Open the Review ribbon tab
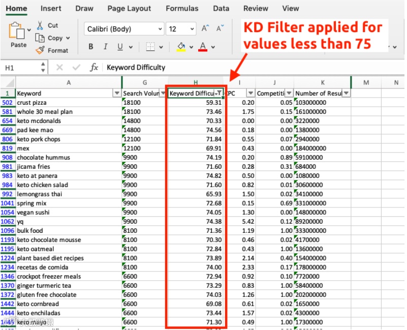This screenshot has height=330, width=407. pos(256,8)
